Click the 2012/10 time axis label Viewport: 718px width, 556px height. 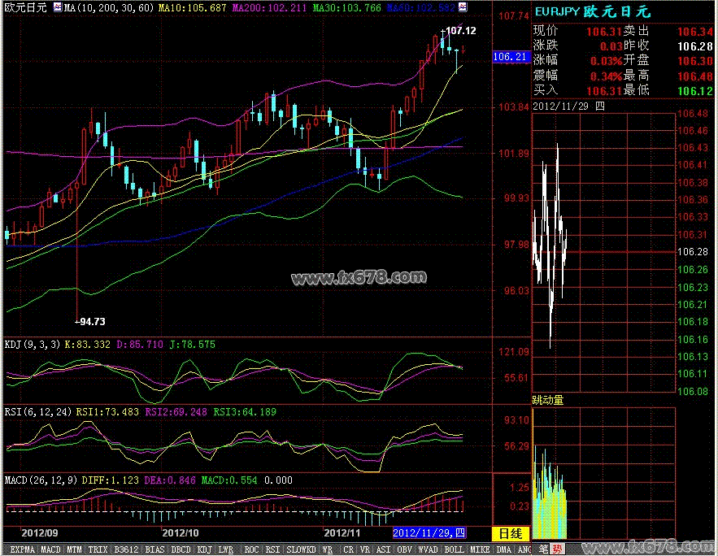click(x=181, y=532)
